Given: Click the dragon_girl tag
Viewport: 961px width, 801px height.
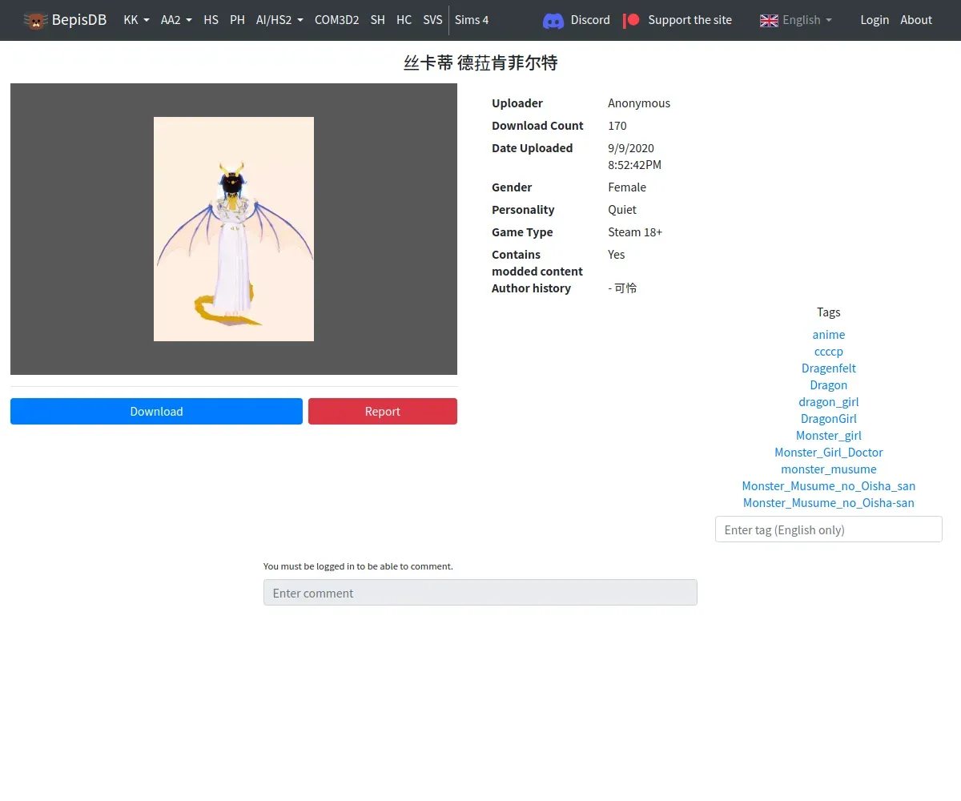Looking at the screenshot, I should coord(829,402).
